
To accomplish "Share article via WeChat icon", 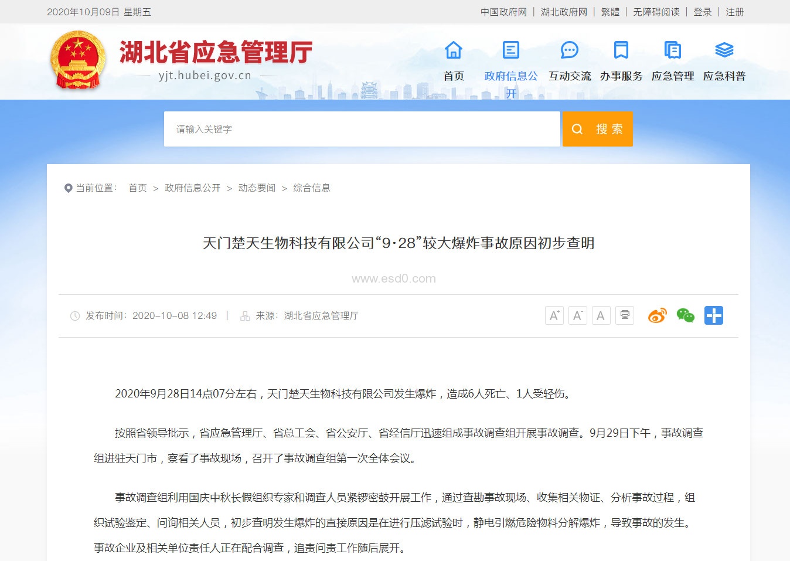I will pos(685,315).
